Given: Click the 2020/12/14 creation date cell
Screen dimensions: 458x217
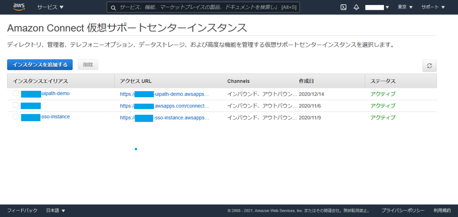Looking at the screenshot, I should (311, 94).
